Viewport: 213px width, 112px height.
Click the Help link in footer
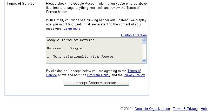204,109
